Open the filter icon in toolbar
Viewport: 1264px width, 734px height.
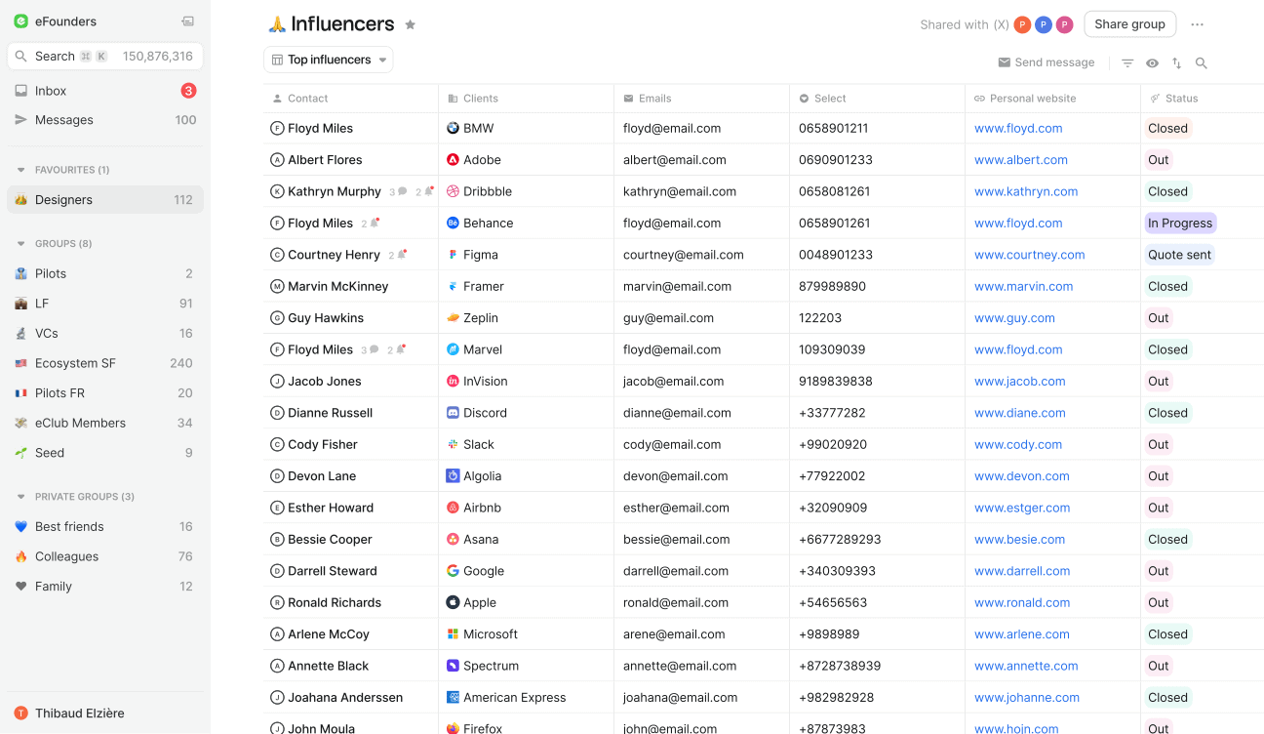1127,63
